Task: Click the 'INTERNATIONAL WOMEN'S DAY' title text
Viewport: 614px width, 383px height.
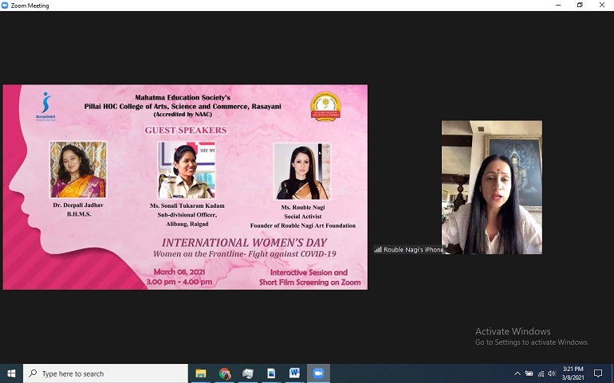Action: 244,243
